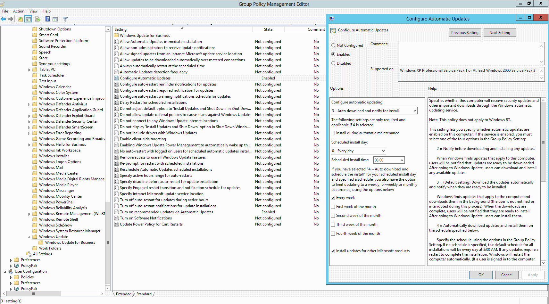
Task: Open Help using the question mark icon
Action: pyautogui.click(x=47, y=19)
